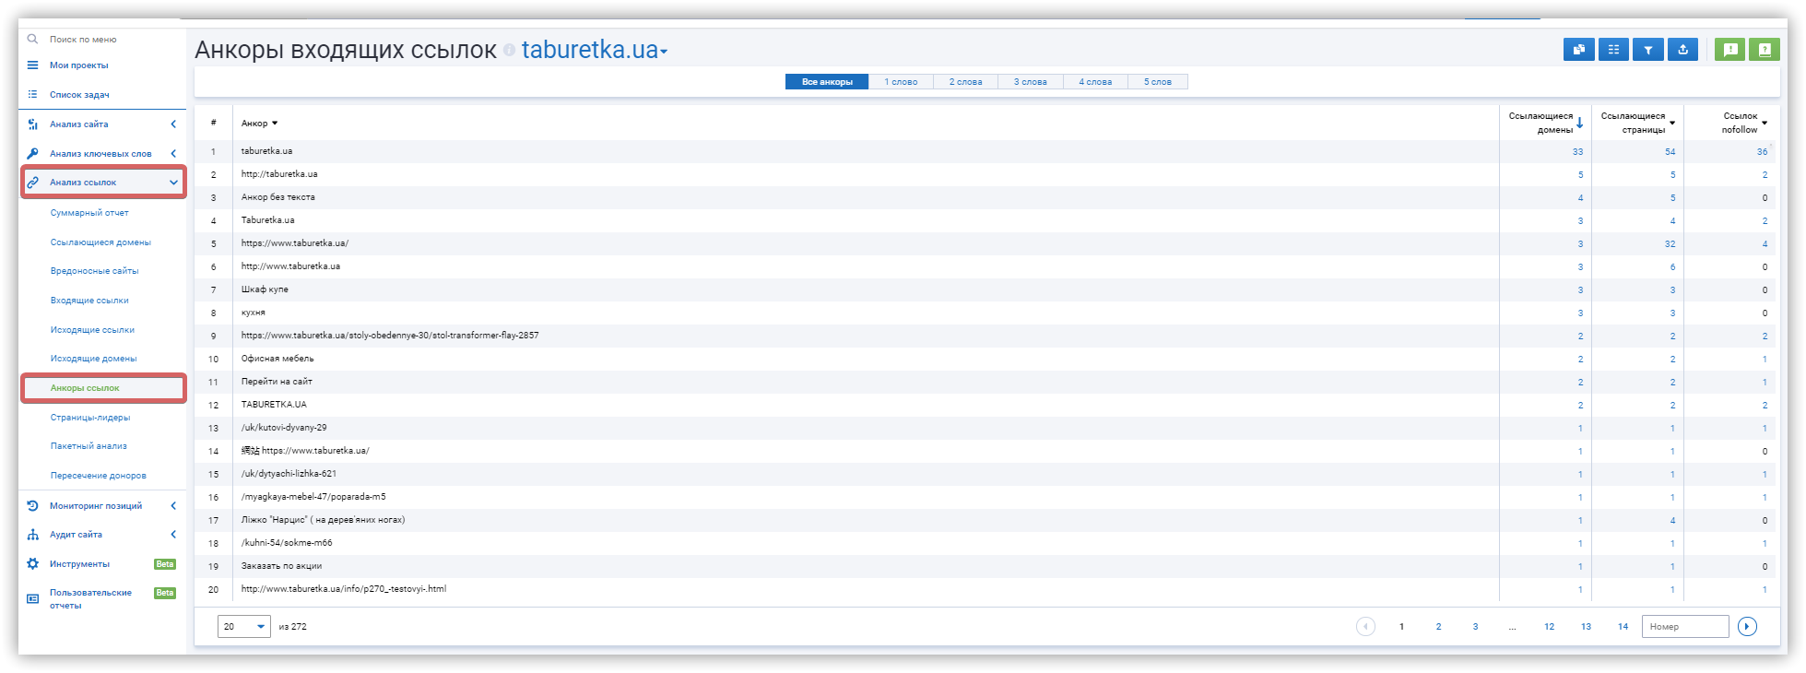Image resolution: width=1806 pixels, height=673 pixels.
Task: Click the copy report icon button
Action: (x=1579, y=50)
